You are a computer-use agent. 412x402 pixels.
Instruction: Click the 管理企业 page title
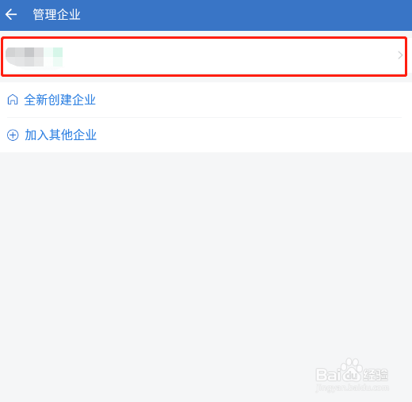point(56,14)
